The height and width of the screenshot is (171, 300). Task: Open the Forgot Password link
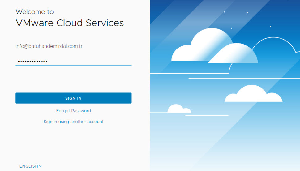[x=73, y=111]
